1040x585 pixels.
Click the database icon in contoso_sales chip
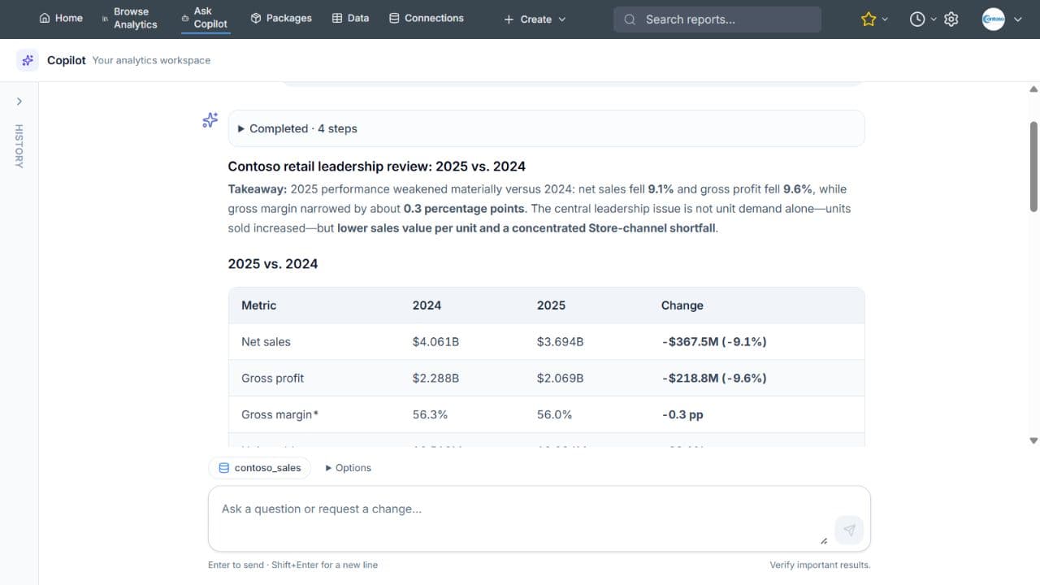click(224, 468)
